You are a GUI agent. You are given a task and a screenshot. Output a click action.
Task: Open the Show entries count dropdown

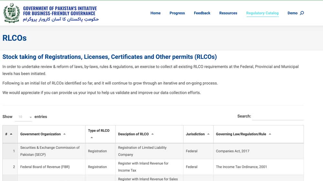pyautogui.click(x=24, y=117)
